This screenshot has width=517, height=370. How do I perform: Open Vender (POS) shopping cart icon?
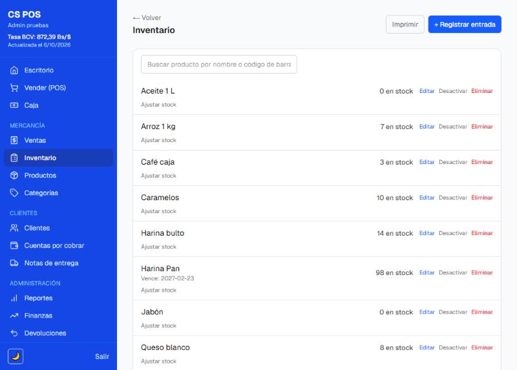pos(14,88)
